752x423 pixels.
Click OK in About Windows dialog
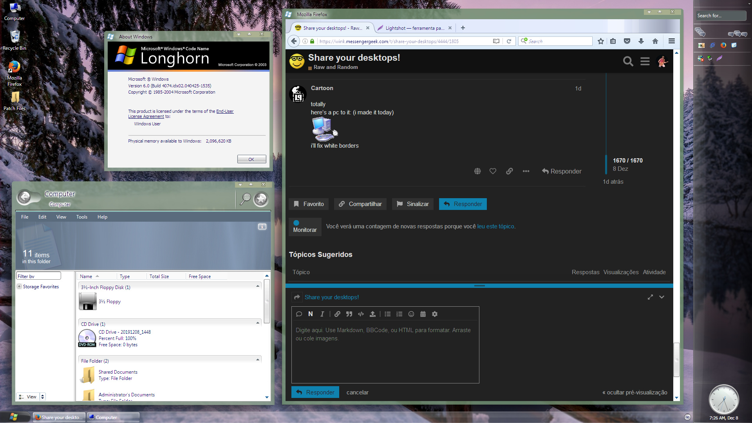(x=251, y=159)
